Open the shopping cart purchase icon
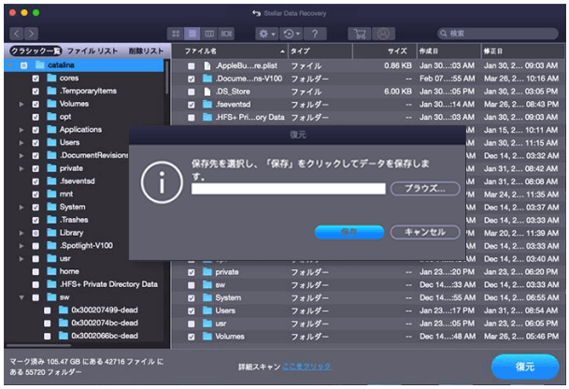The width and height of the screenshot is (569, 389). click(360, 34)
